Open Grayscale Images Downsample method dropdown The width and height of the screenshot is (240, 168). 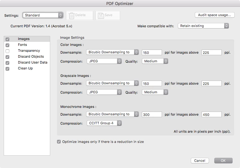(x=112, y=83)
